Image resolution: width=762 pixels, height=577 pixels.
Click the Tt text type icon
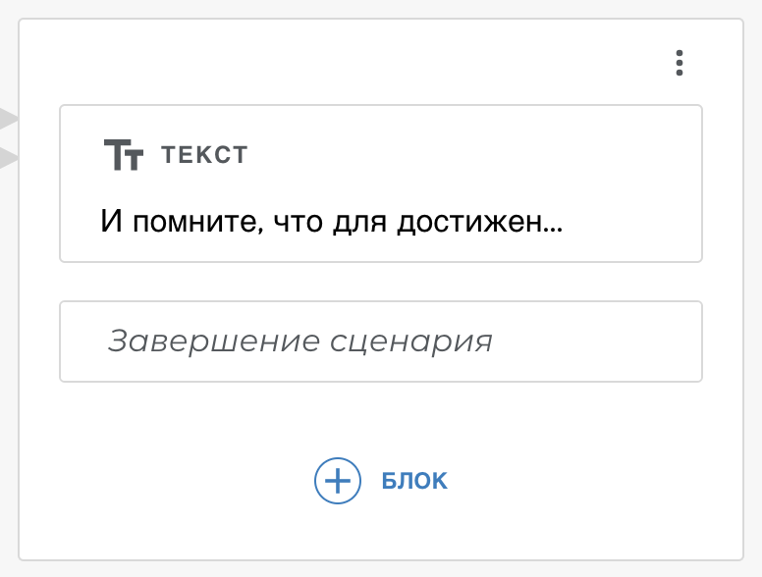tap(124, 155)
